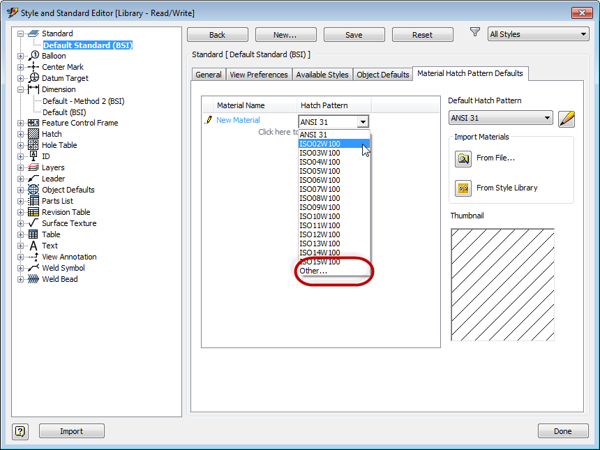Screen dimensions: 600x450
Task: Click the Layers style icon
Action: pos(32,167)
